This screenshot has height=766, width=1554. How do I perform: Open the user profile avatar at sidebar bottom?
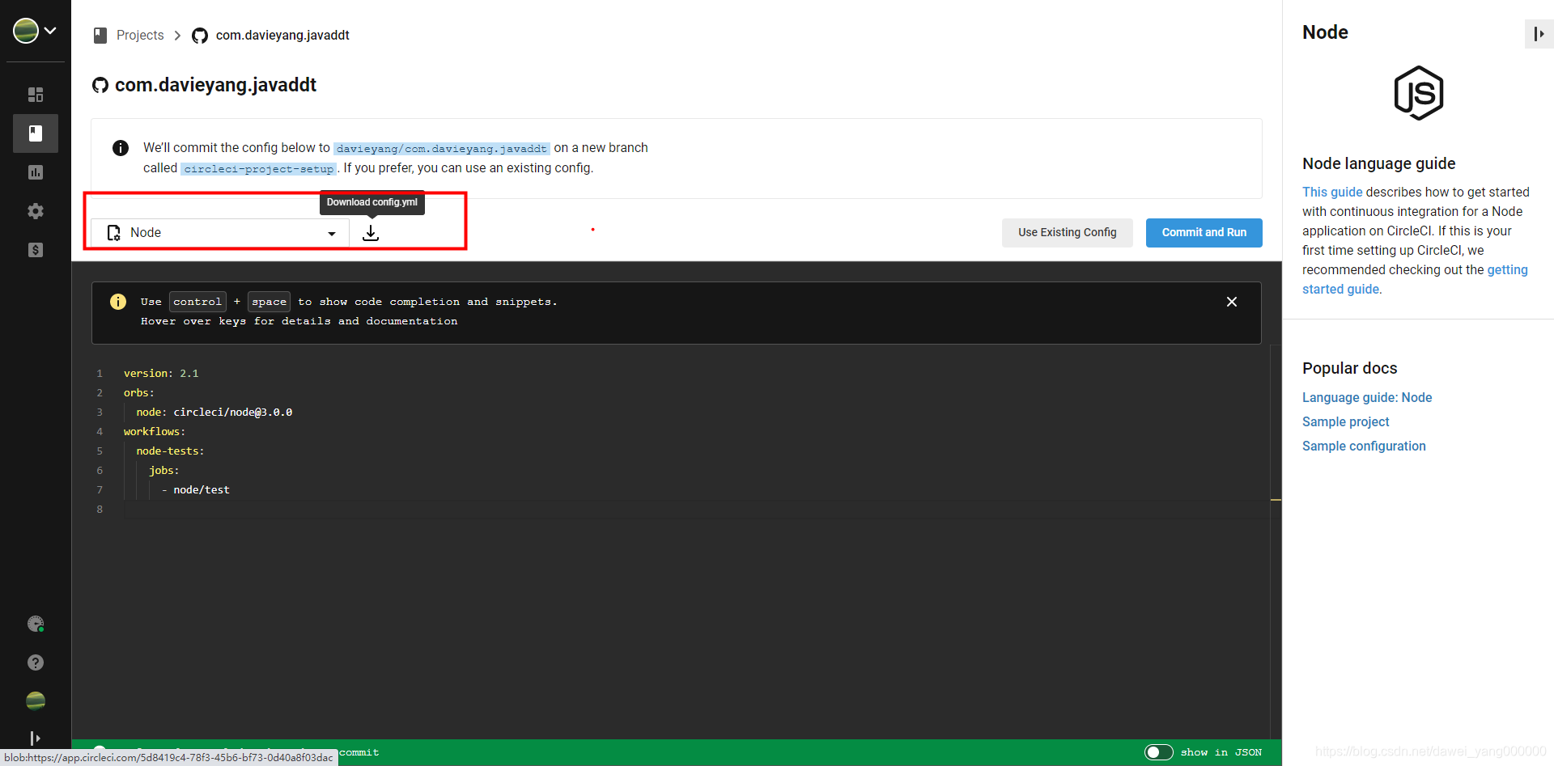click(36, 700)
